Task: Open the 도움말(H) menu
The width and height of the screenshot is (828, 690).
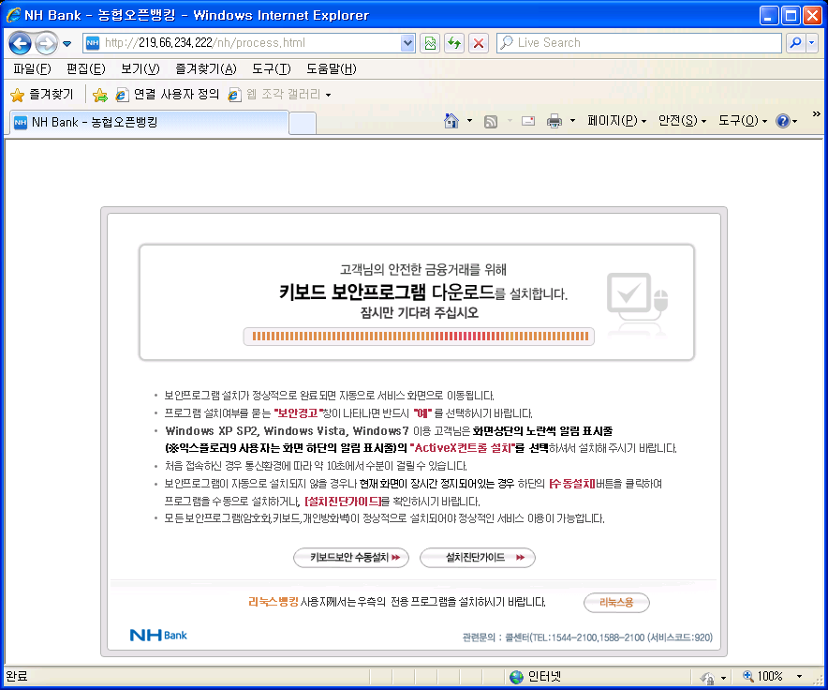Action: click(x=331, y=68)
